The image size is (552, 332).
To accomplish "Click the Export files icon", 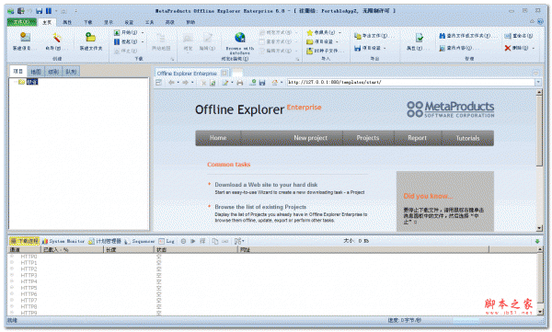I will 357,36.
